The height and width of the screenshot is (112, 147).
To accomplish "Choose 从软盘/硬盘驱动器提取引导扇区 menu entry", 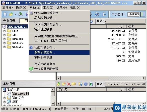I will click(59, 36).
